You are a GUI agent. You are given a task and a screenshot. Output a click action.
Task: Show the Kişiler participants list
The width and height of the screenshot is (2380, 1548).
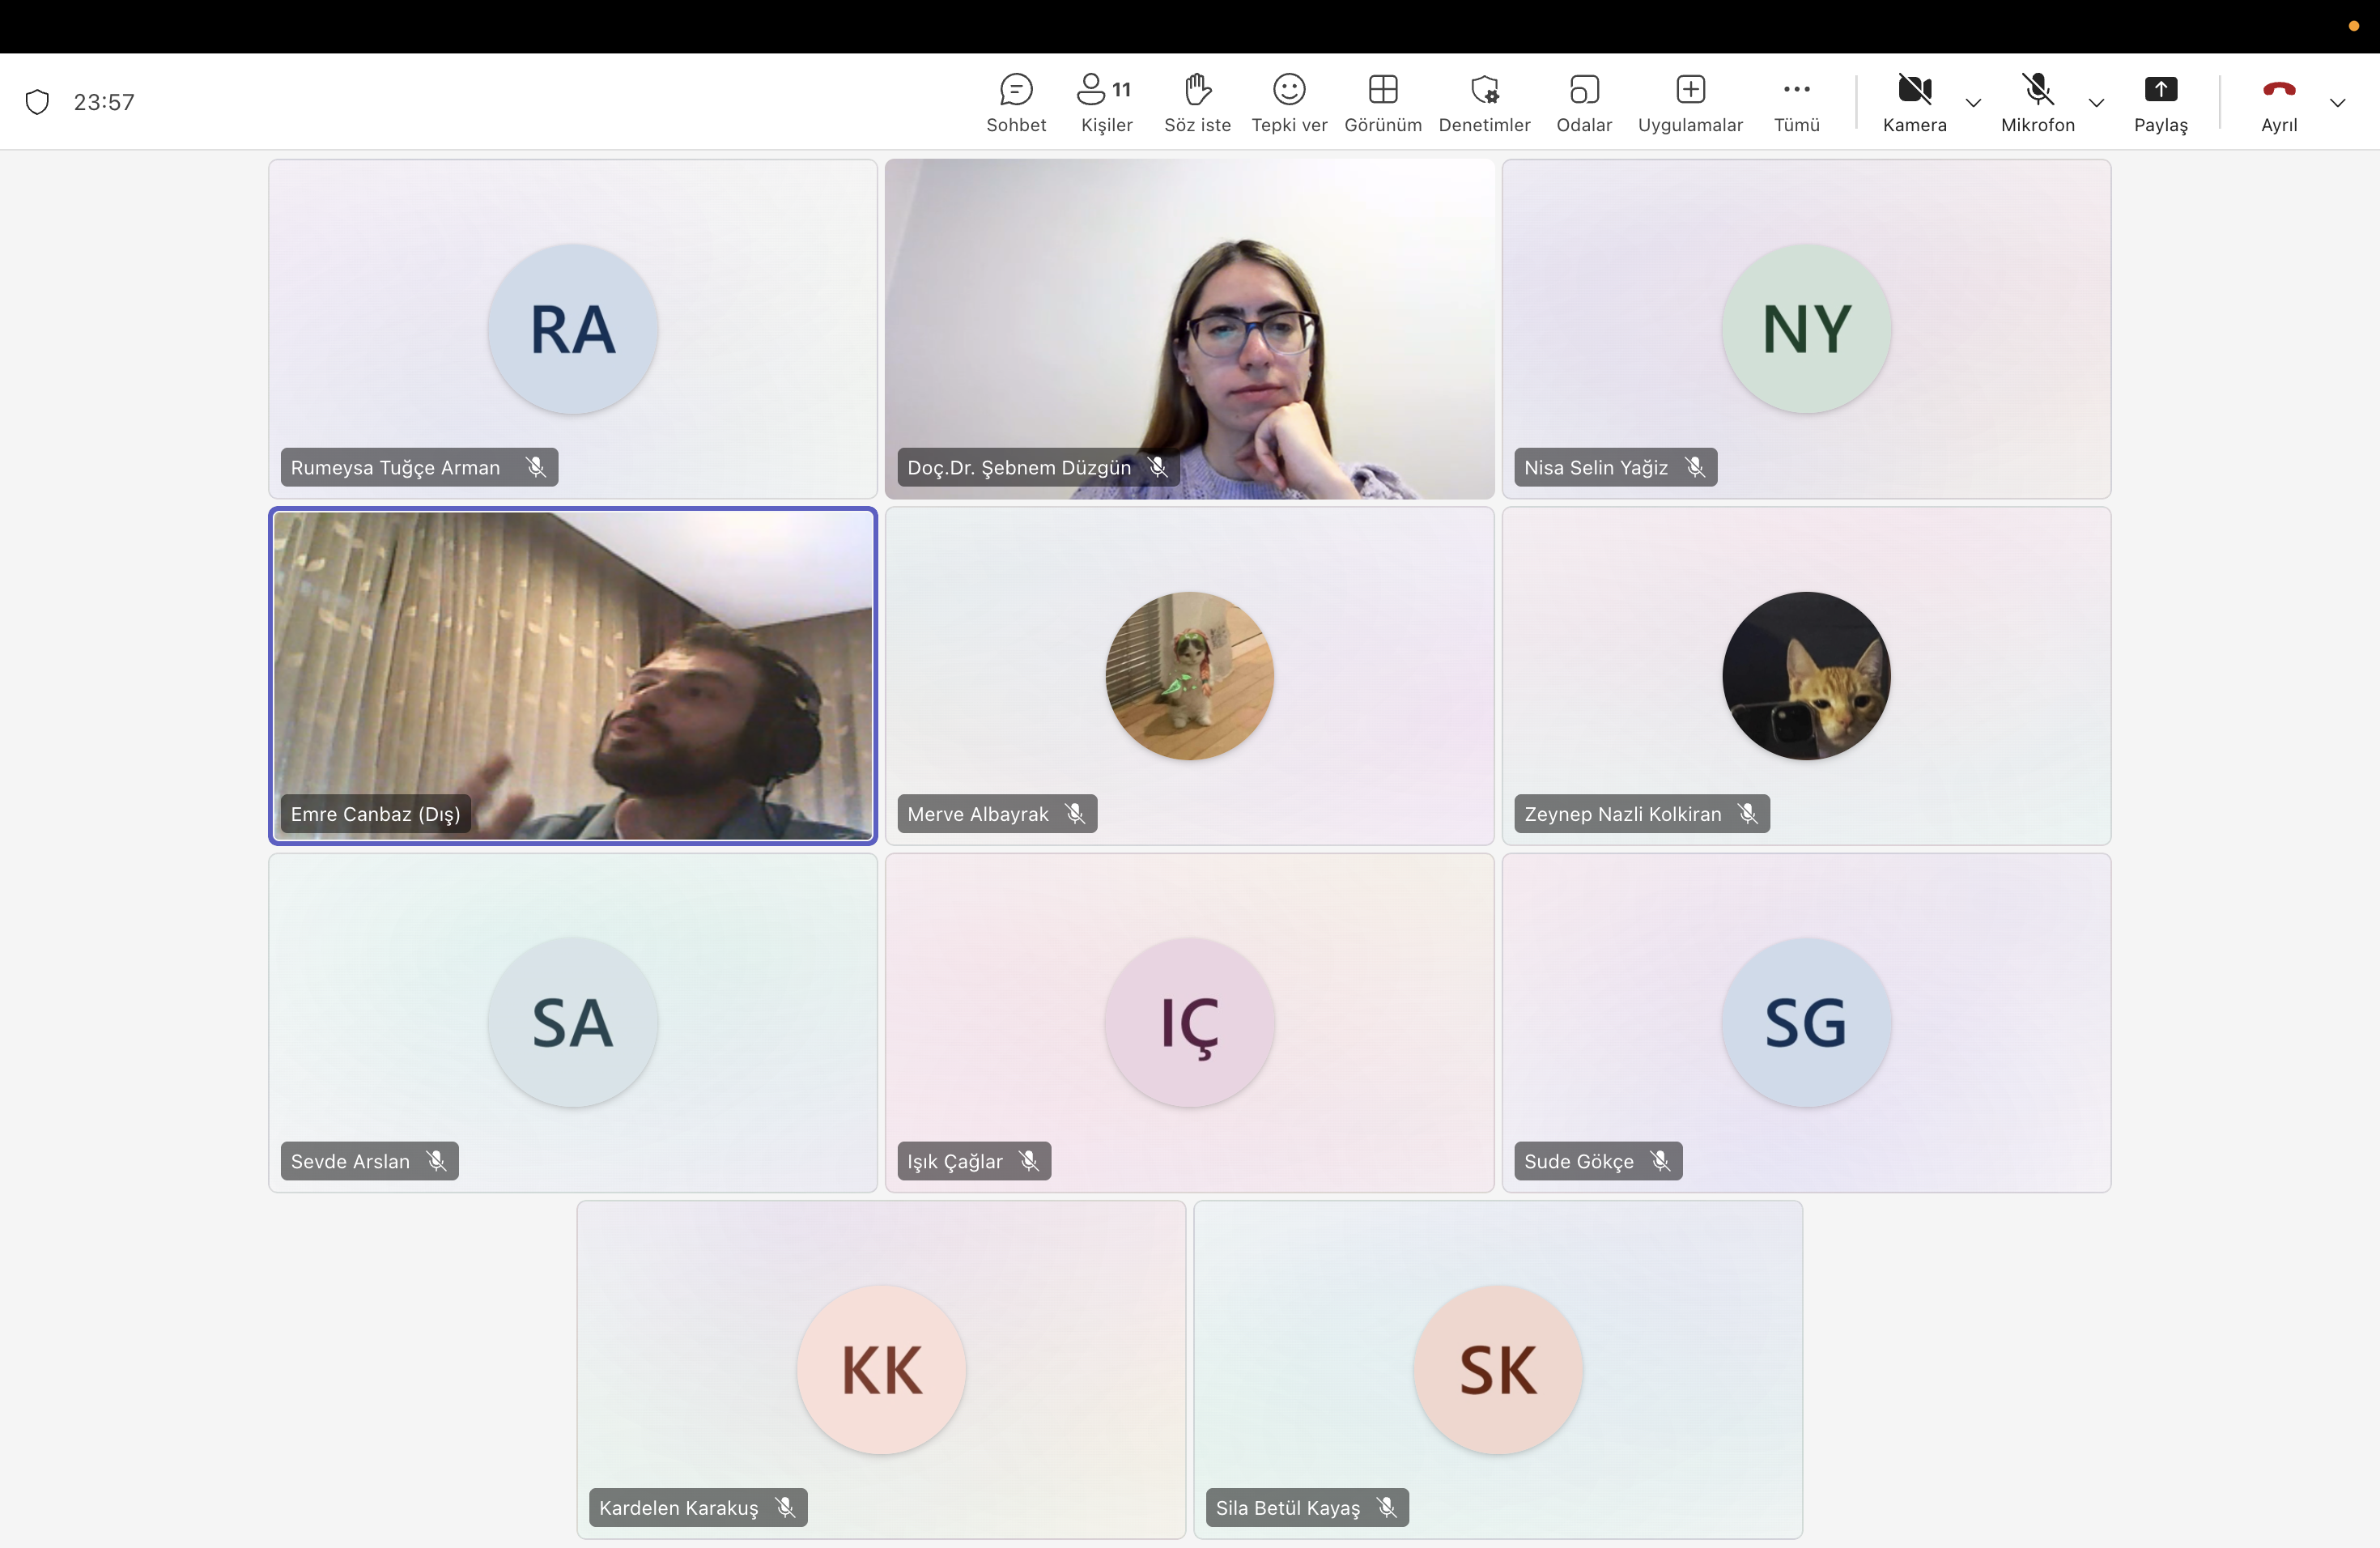coord(1106,102)
